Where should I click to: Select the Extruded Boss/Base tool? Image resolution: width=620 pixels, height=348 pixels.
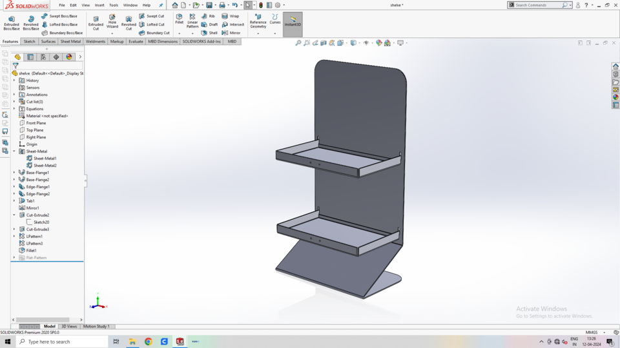pyautogui.click(x=12, y=23)
